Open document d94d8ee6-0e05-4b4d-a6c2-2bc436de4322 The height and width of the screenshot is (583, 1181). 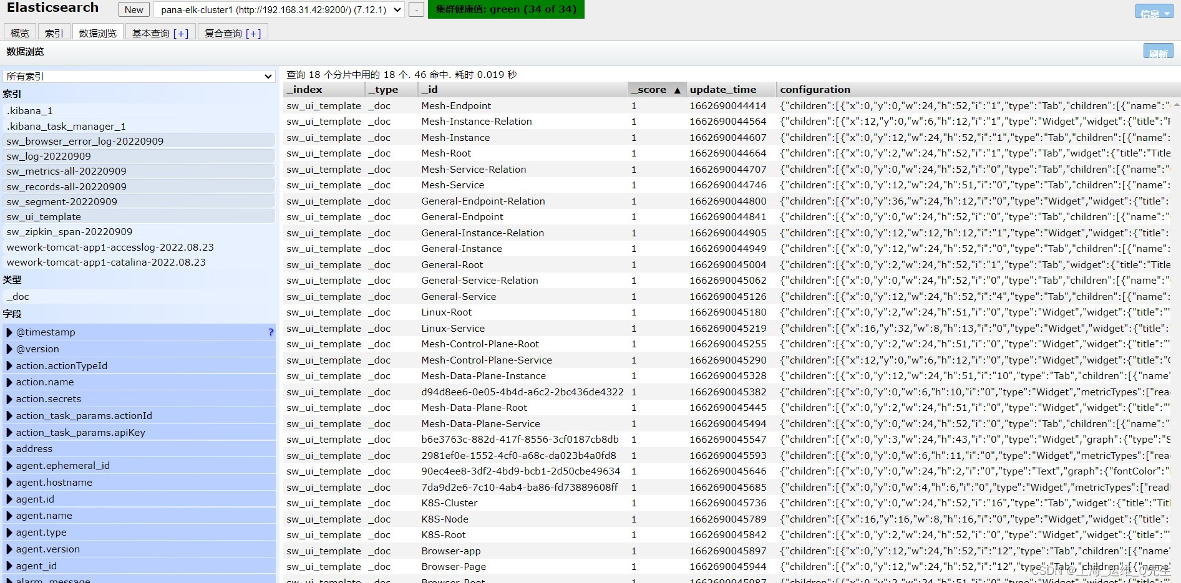(x=728, y=392)
